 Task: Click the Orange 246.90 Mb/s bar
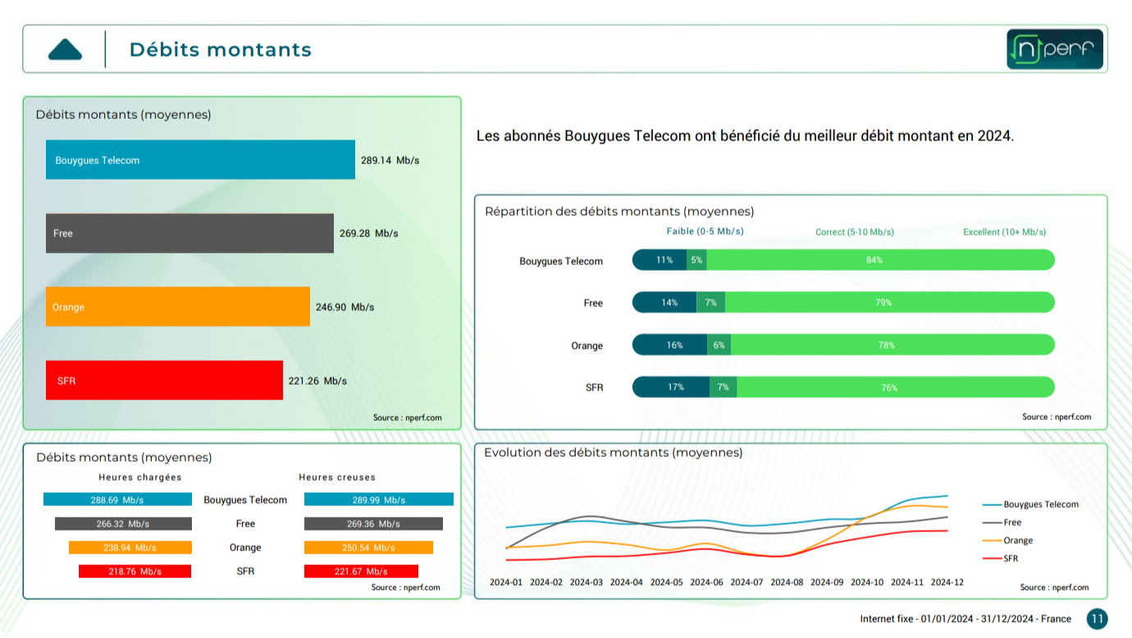click(x=178, y=307)
